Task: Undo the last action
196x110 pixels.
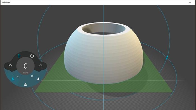Action: tap(10, 66)
